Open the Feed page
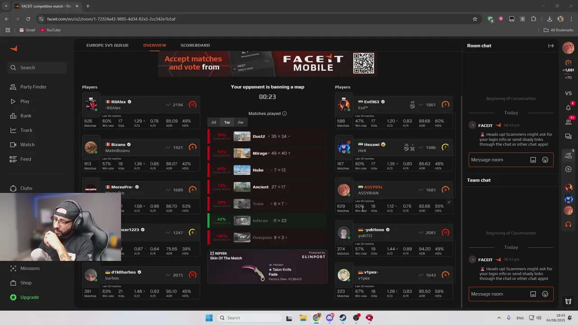Viewport: 578px width, 325px height. [x=26, y=159]
